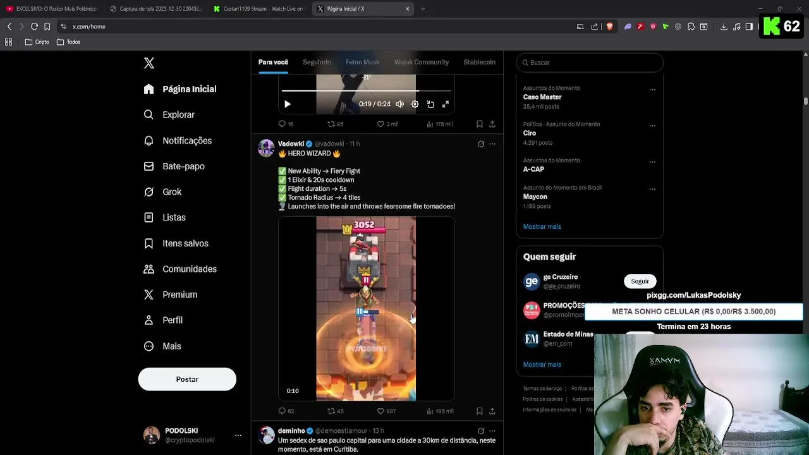Image resolution: width=809 pixels, height=455 pixels.
Task: Seek on top video progress bar
Action: tap(366, 91)
